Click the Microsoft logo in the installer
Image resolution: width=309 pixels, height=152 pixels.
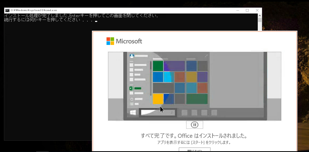click(x=124, y=41)
